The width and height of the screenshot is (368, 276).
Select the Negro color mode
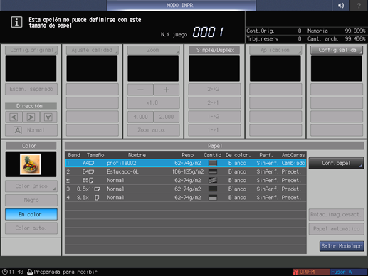31,201
